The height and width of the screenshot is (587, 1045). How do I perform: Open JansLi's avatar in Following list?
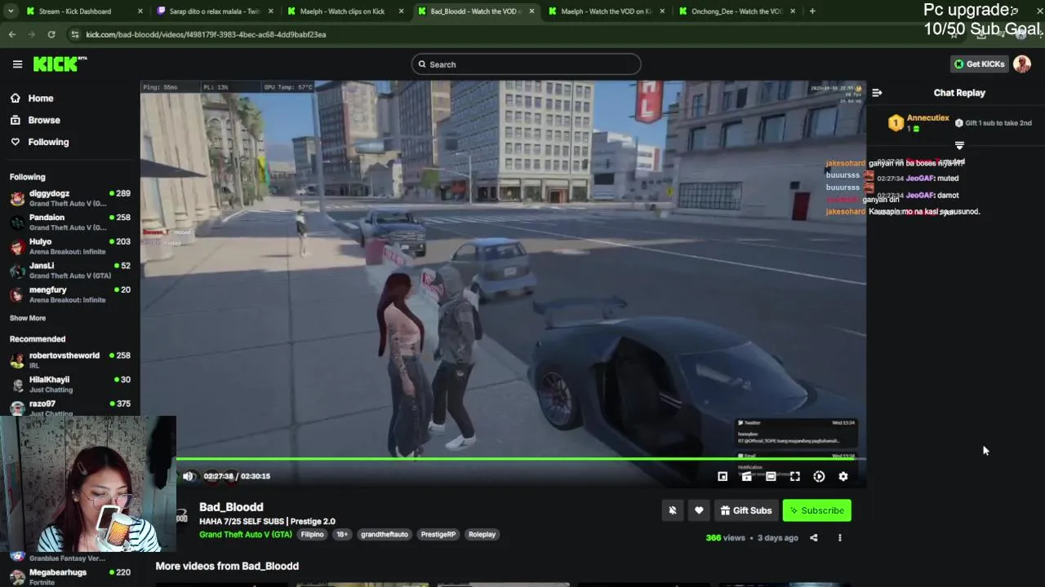17,271
